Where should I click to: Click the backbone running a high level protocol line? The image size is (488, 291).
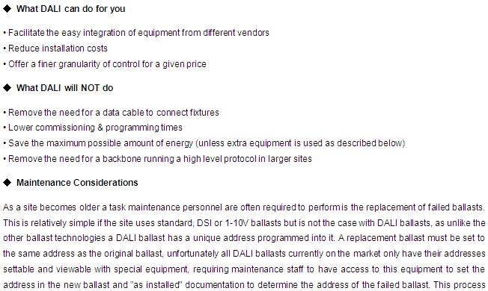coord(157,159)
